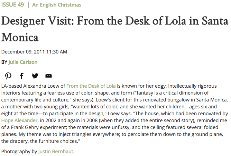Click the 11:30 AM timestamp
The height and width of the screenshot is (156, 231).
pyautogui.click(x=56, y=52)
